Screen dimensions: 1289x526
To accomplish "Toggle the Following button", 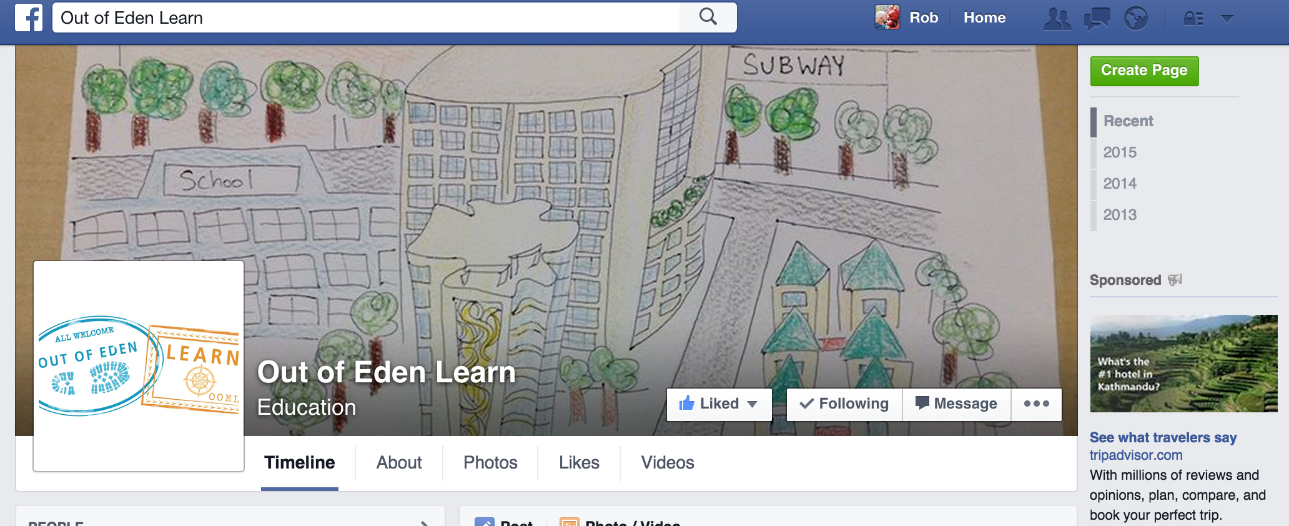I will pyautogui.click(x=844, y=404).
